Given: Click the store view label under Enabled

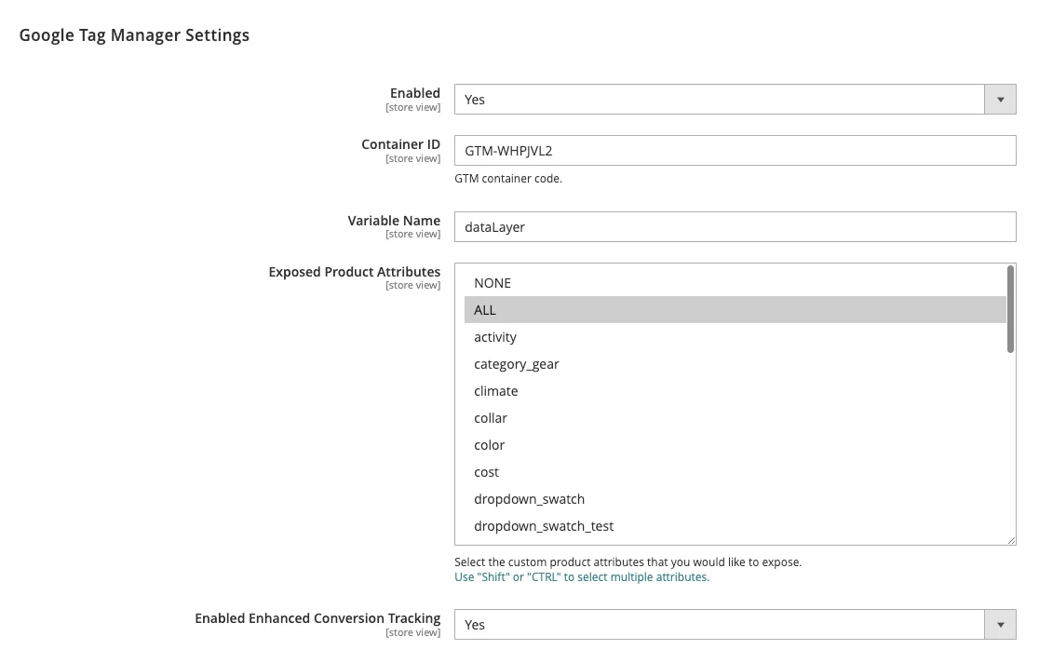Looking at the screenshot, I should pos(412,107).
